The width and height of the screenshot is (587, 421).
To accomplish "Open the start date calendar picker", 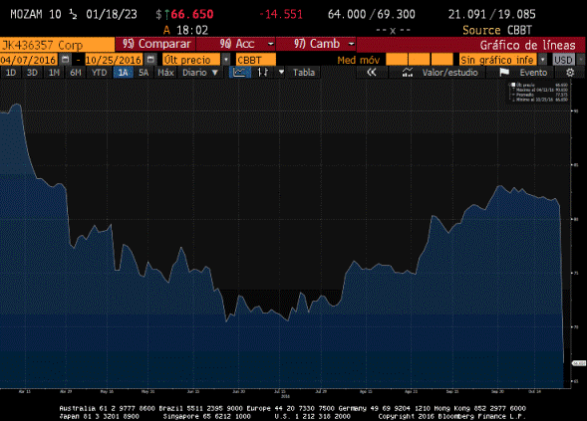I will coord(65,60).
